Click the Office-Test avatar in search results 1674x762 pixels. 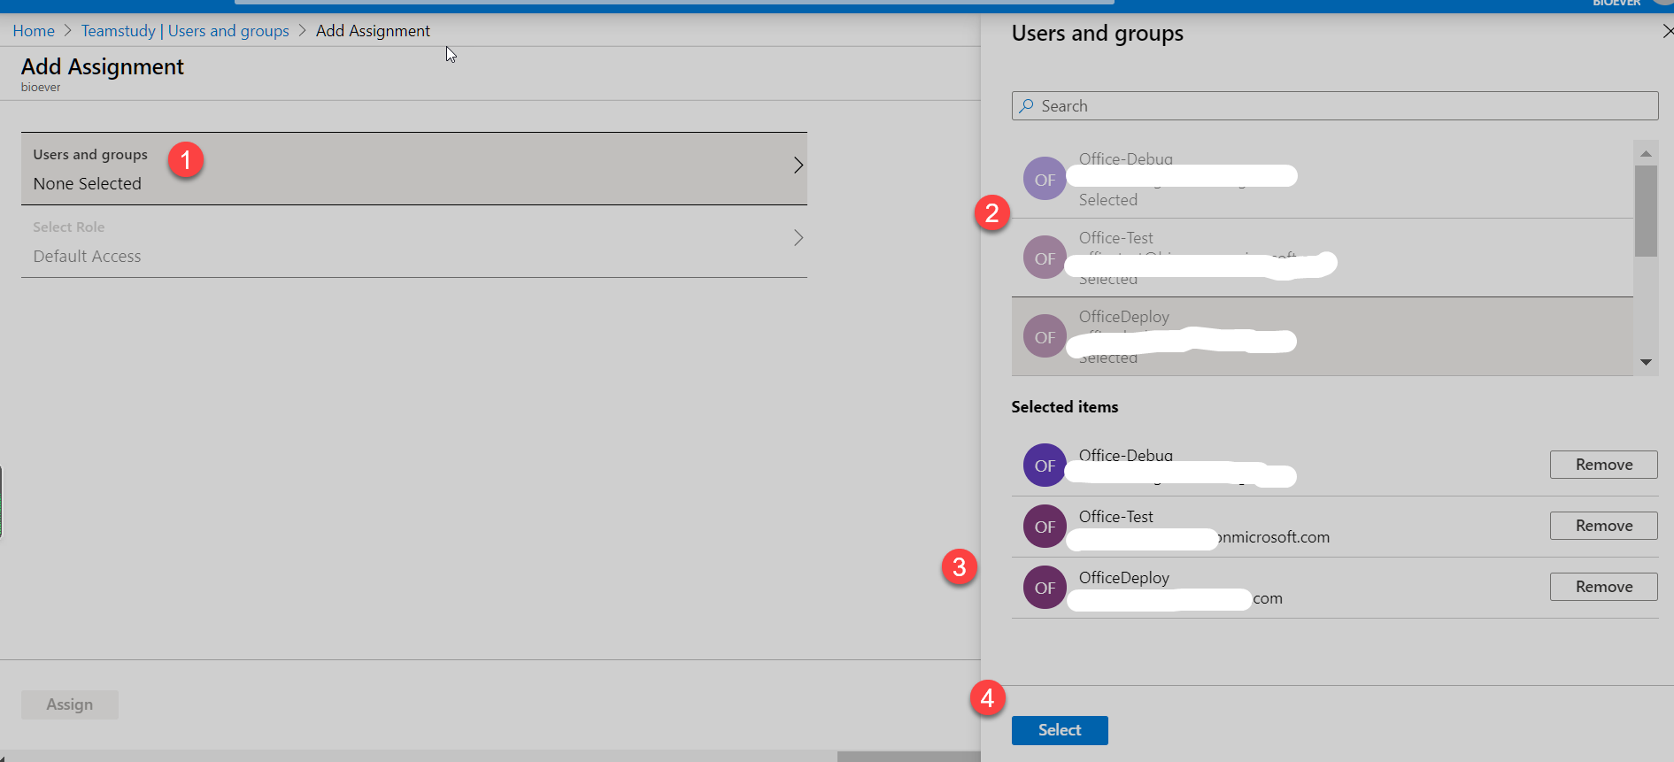pos(1045,258)
